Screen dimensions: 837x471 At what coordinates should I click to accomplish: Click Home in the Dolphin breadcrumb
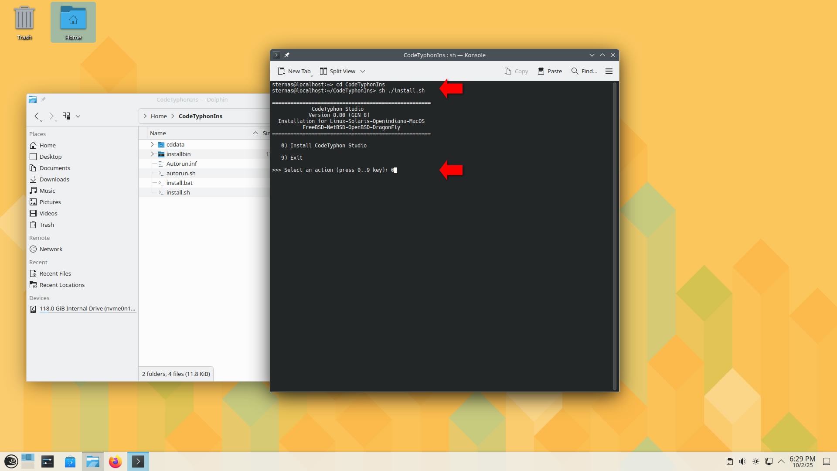coord(159,116)
